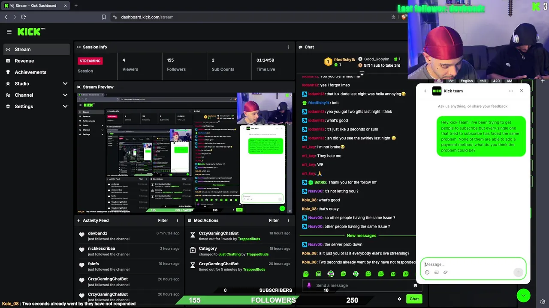The width and height of the screenshot is (549, 308).
Task: Attach a file with the paperclip icon
Action: tap(445, 272)
